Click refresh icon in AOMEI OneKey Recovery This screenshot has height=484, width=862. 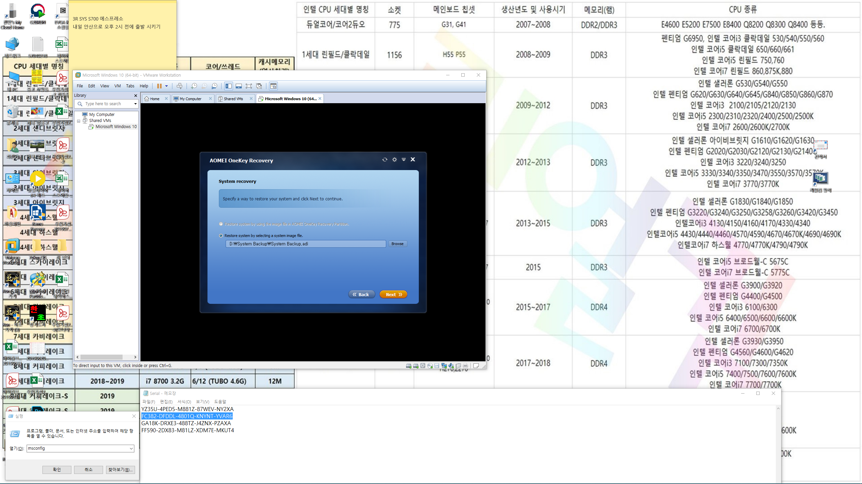pyautogui.click(x=385, y=160)
